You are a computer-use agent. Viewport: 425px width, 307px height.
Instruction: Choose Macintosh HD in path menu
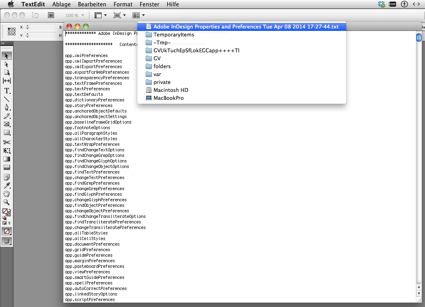click(x=241, y=90)
